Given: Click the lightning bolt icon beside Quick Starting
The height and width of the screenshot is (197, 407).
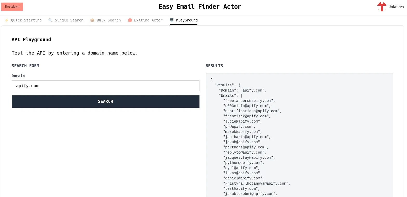Looking at the screenshot, I should click(x=7, y=20).
